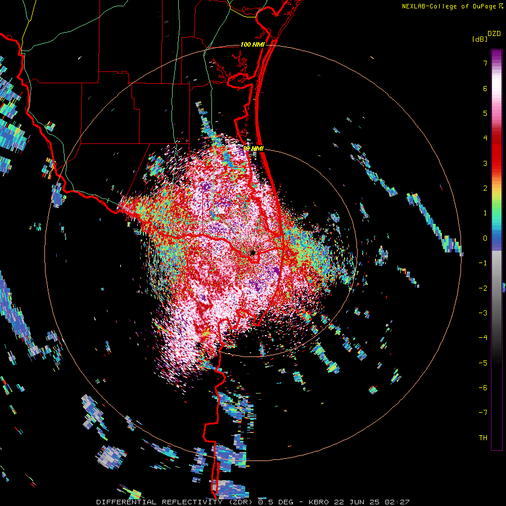Select the 7 value on the color scale
Image resolution: width=506 pixels, height=506 pixels.
pyautogui.click(x=485, y=63)
